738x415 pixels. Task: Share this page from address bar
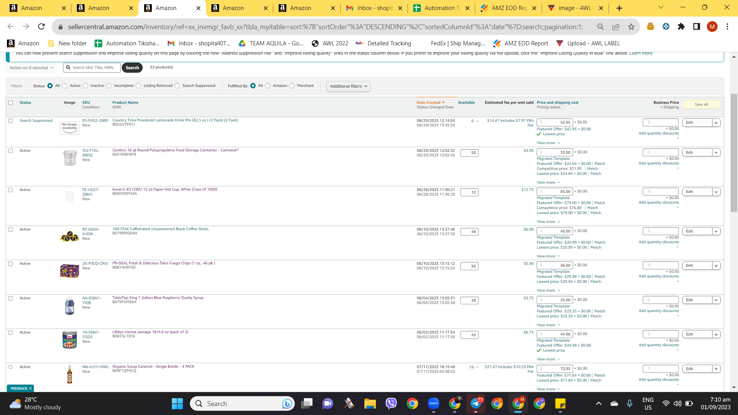(616, 27)
